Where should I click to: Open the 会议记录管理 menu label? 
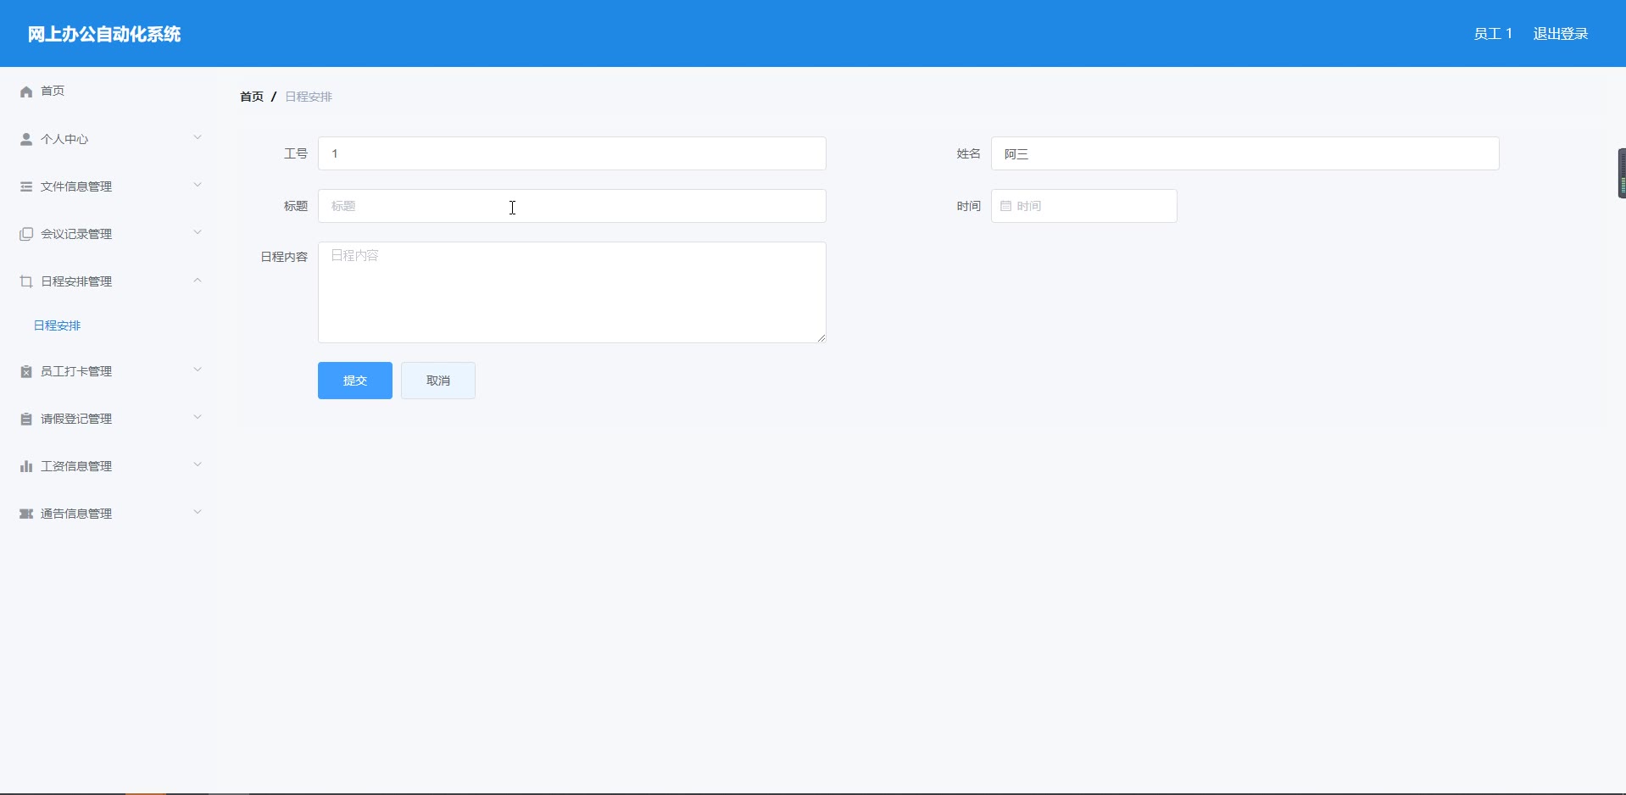coord(76,234)
